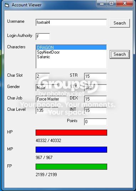Select DRAGON in the Characters list
136x191 pixels.
71,47
